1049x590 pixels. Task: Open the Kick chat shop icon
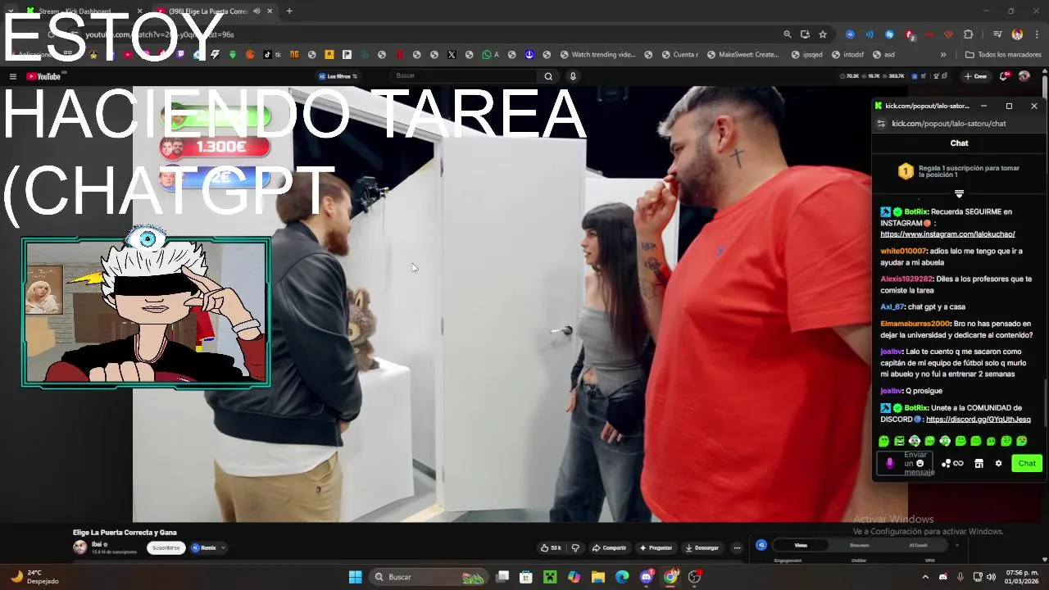(979, 463)
